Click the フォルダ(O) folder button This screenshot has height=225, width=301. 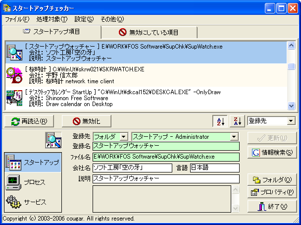click(x=272, y=180)
